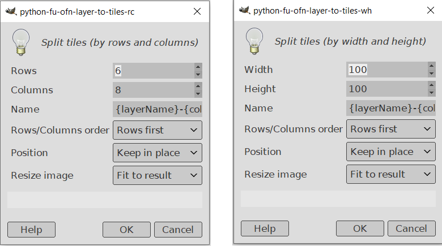Increment the Columns spinner up arrow
Screen dimensions: 442x246
point(198,86)
